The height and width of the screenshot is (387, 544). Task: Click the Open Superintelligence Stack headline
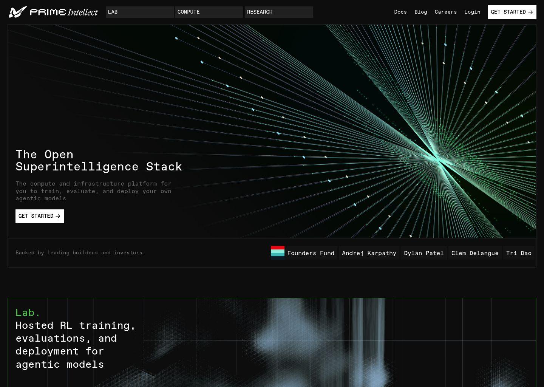pos(99,161)
